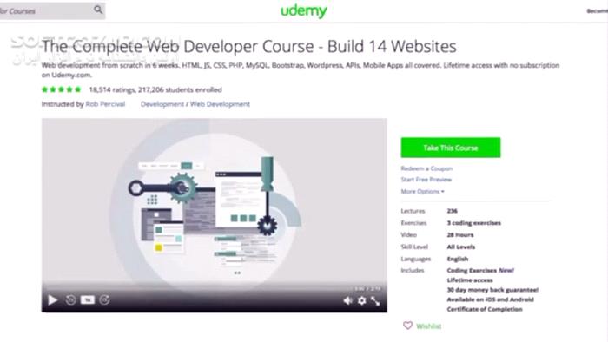Go to Web Development subcategory
Image resolution: width=608 pixels, height=342 pixels.
(x=220, y=104)
